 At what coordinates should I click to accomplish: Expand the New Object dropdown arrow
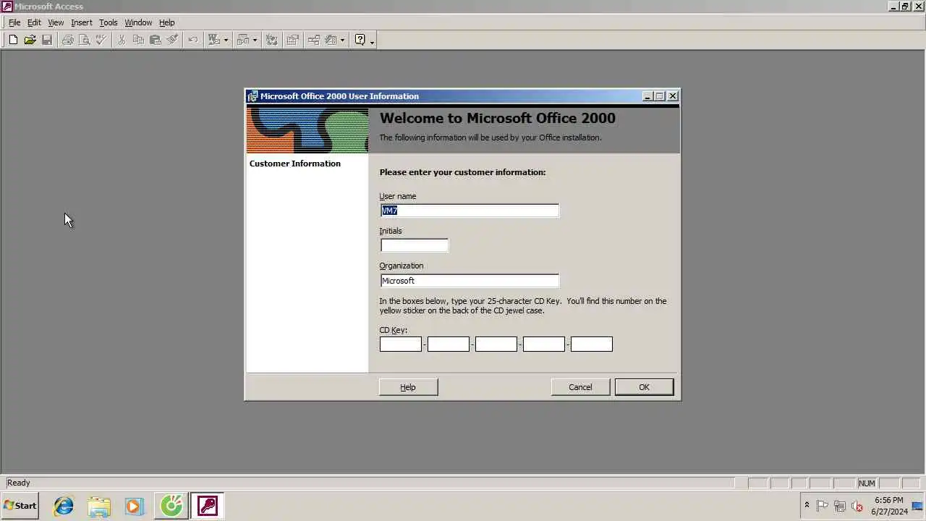pyautogui.click(x=343, y=40)
